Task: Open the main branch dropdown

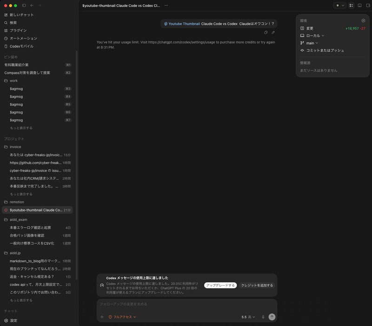Action: coord(309,43)
